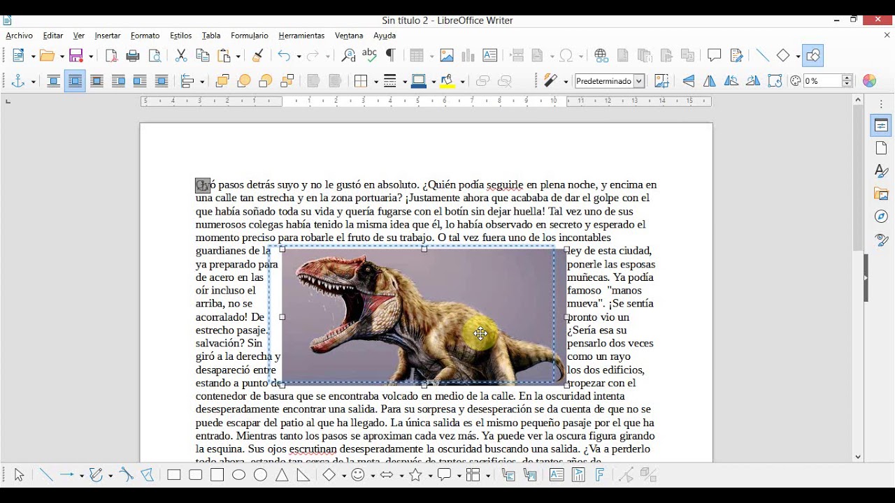Screen dimensions: 895x503
Task: Open the anchor options dropdown
Action: (x=33, y=82)
